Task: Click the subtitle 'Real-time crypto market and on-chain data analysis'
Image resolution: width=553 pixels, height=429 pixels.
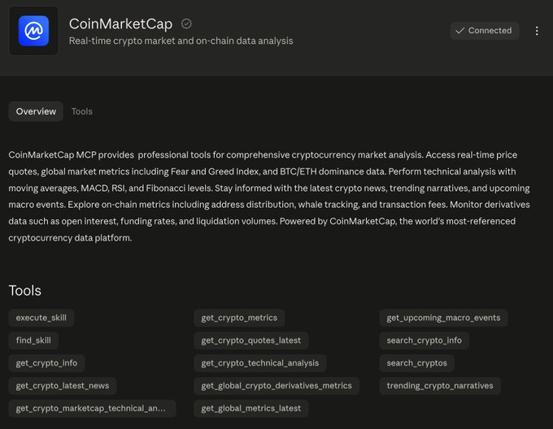Action: 181,41
